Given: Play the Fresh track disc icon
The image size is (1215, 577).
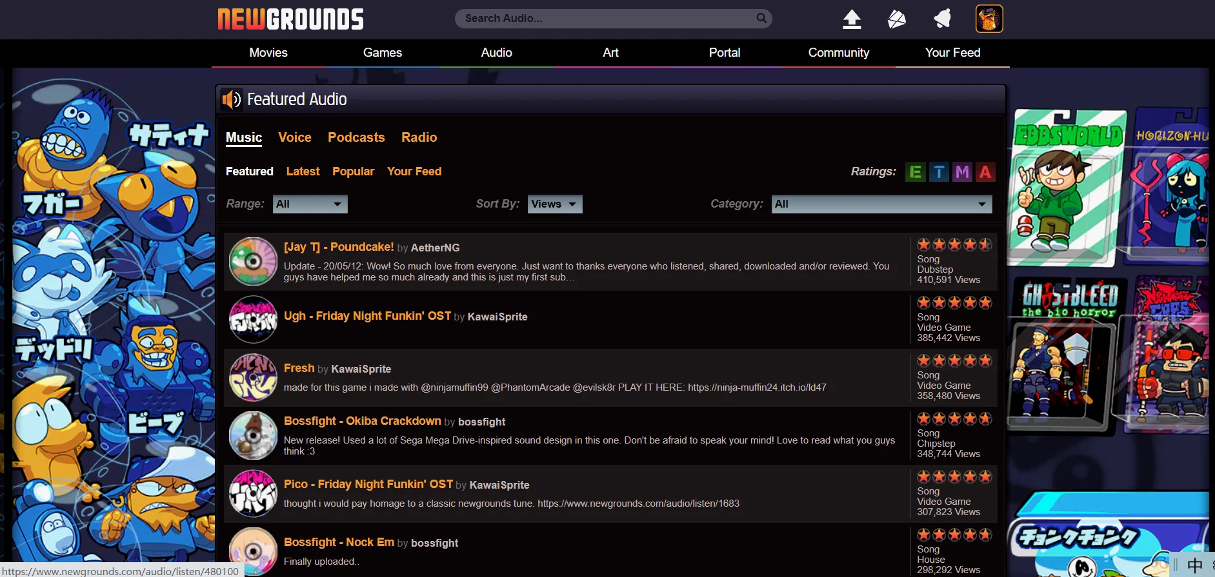Looking at the screenshot, I should coord(253,377).
